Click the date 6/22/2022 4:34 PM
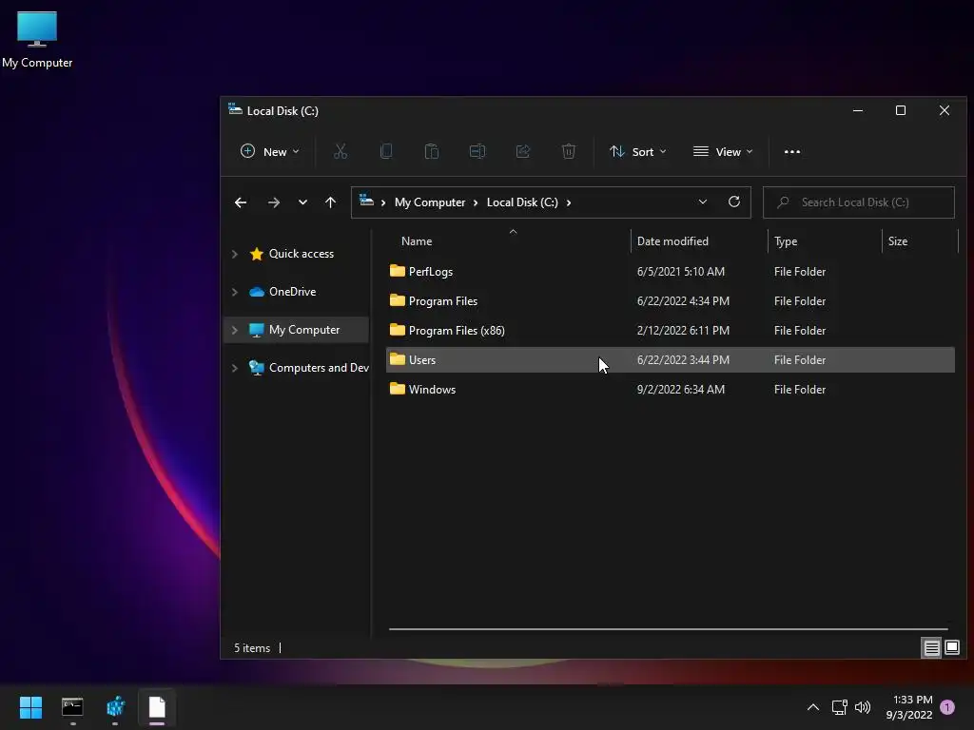The image size is (974, 730). (x=683, y=300)
